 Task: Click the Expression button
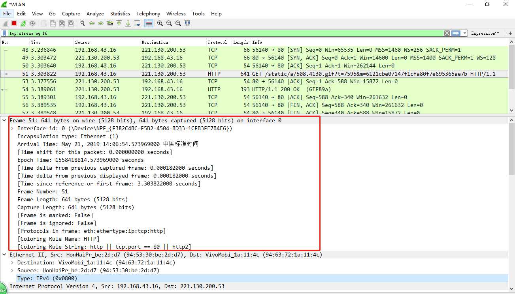[x=485, y=33]
